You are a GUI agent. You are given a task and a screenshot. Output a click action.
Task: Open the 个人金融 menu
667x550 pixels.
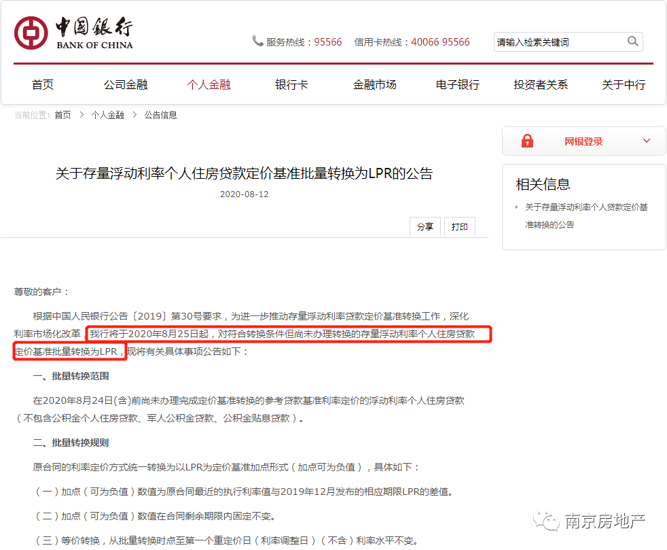tap(209, 85)
